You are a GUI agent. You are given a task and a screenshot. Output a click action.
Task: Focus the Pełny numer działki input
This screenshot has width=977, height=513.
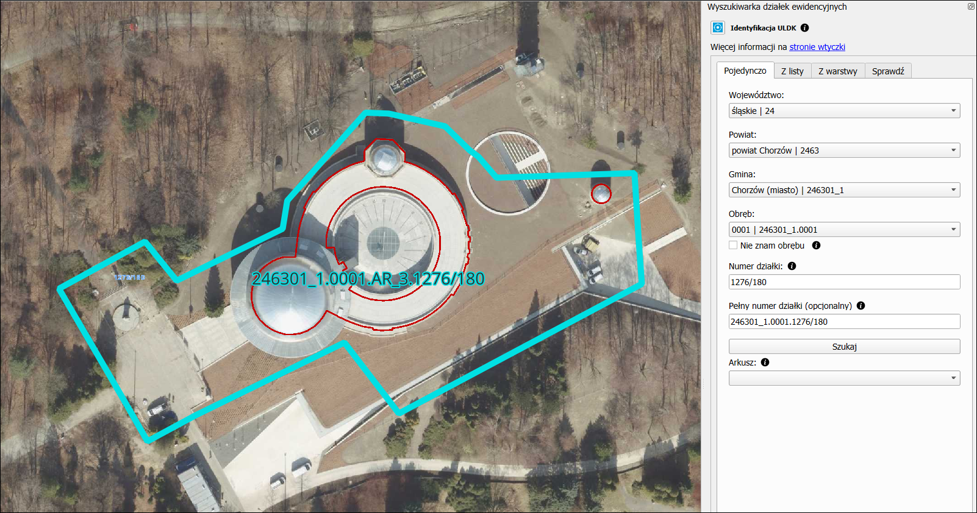844,322
